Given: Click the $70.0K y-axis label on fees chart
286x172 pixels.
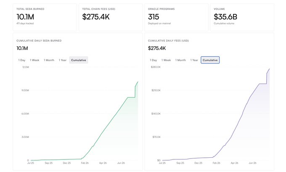Looking at the screenshot, I should coord(156,137).
